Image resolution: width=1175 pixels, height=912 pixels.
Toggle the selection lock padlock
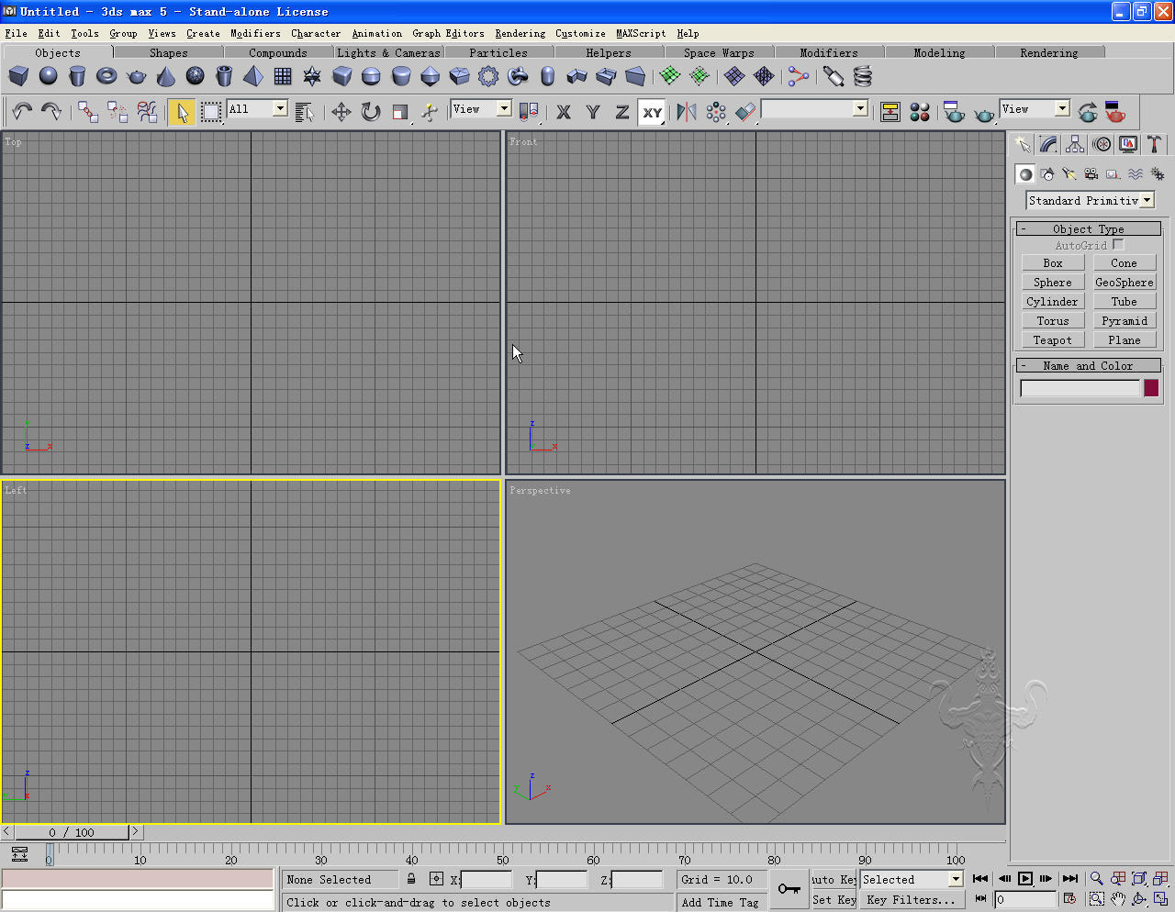tap(411, 879)
